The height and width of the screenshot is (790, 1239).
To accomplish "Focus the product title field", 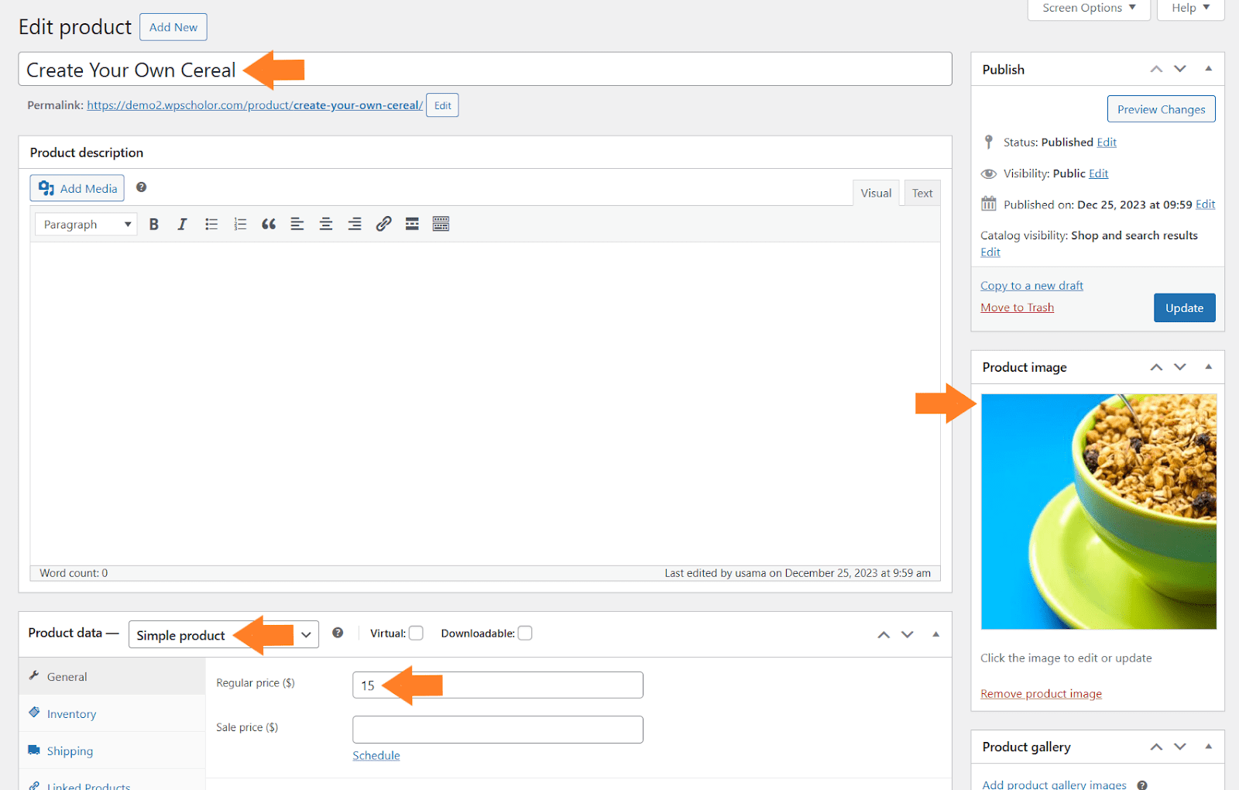I will pos(486,70).
